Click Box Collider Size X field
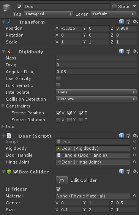Screen dimensions: 139x215 pyautogui.click(x=71, y=210)
